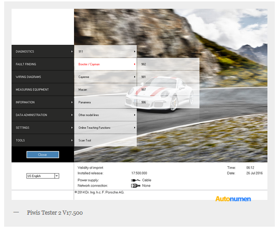This screenshot has width=279, height=229.
Task: Choose the Cayenne model line
Action: coord(105,77)
